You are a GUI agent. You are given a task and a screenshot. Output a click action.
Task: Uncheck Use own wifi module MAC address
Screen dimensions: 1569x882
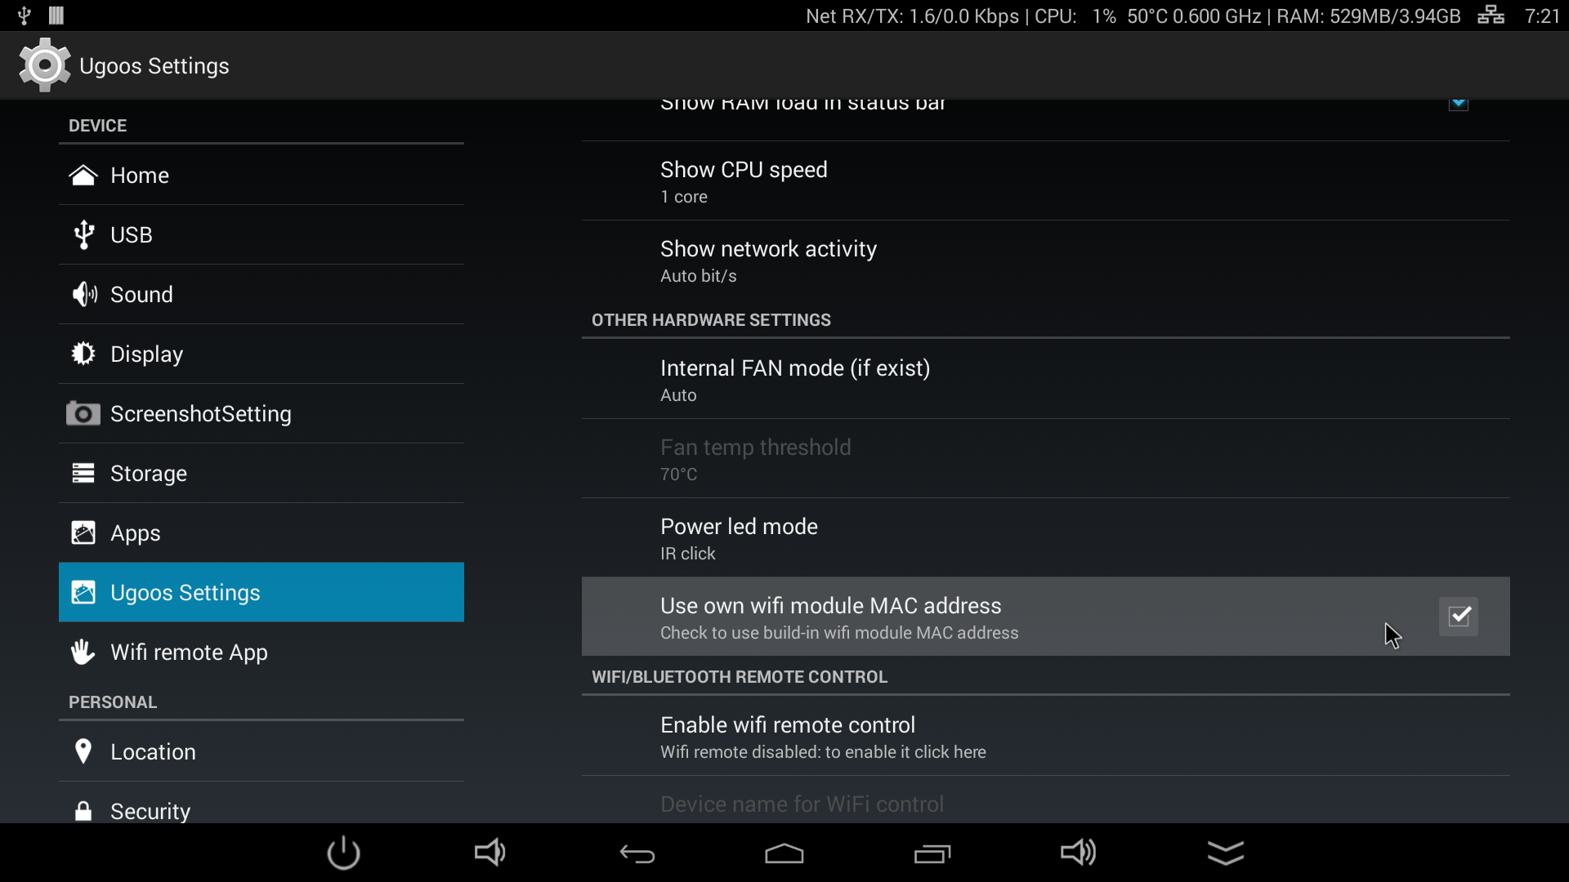tap(1459, 616)
